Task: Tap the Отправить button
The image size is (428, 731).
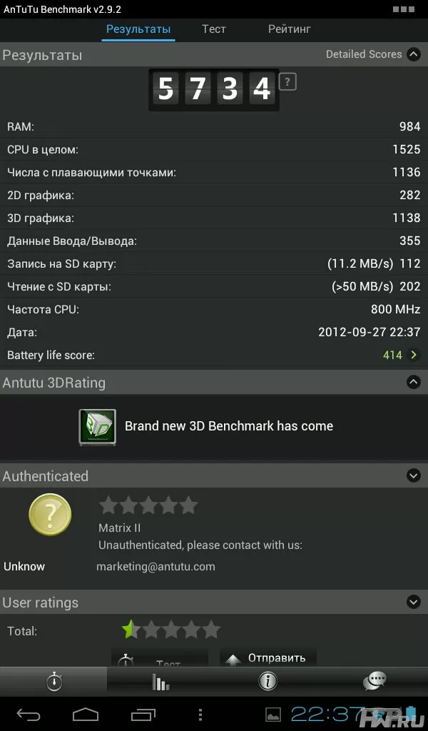Action: click(x=268, y=657)
